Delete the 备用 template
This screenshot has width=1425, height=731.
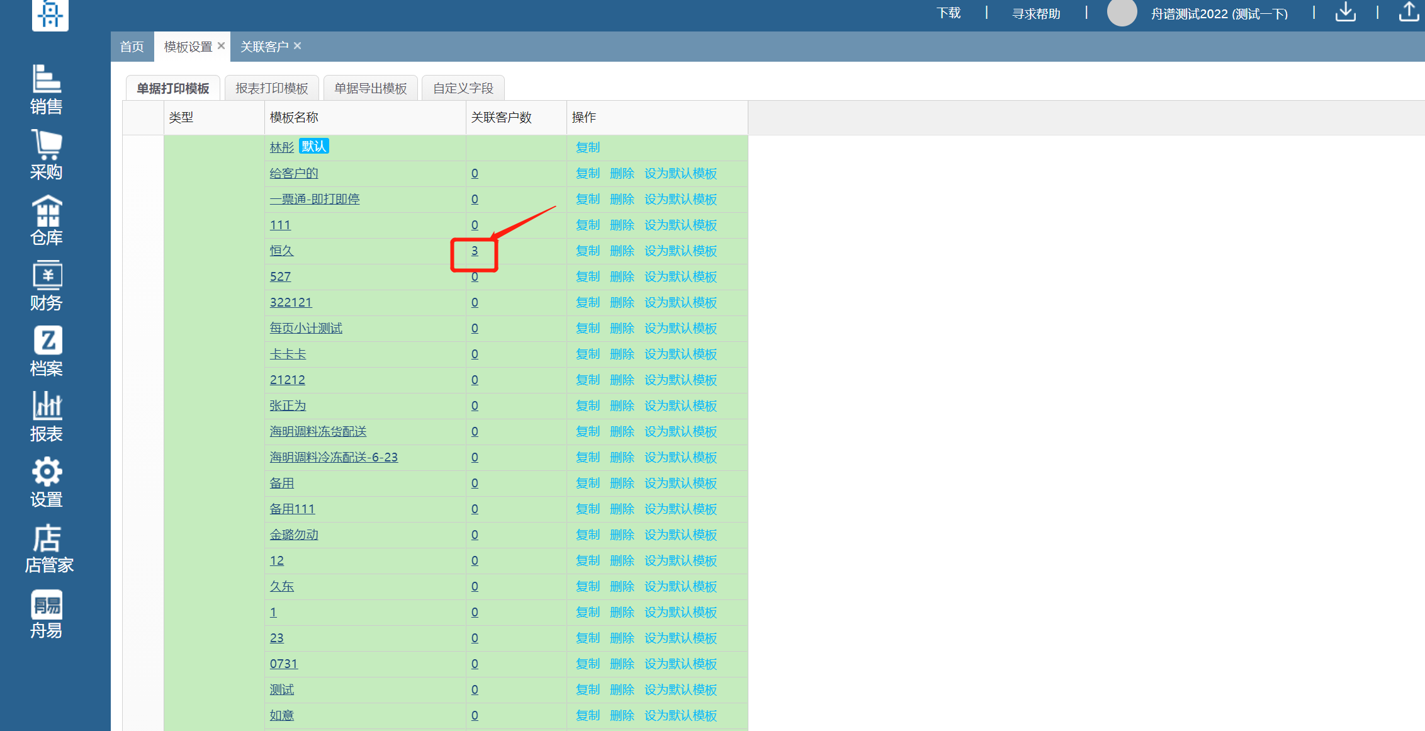click(x=622, y=483)
